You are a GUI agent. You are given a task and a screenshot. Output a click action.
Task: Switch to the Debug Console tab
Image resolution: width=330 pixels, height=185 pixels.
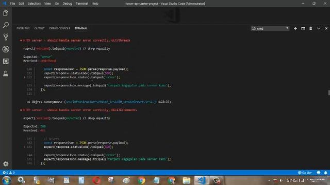point(60,28)
